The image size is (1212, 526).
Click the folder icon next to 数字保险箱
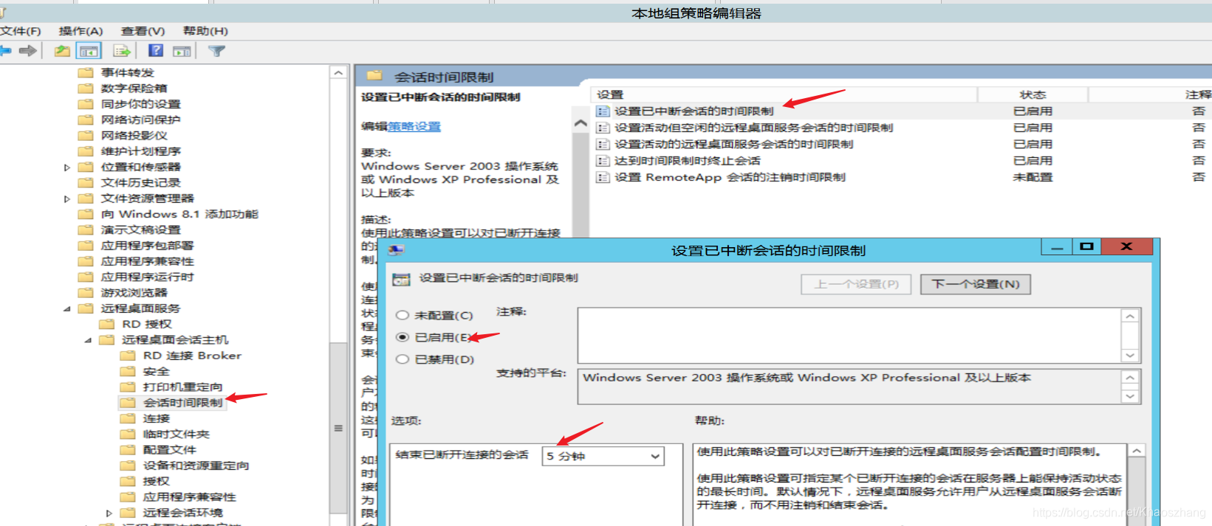click(x=86, y=88)
